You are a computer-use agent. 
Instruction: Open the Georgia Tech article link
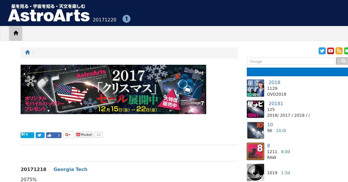(x=70, y=169)
